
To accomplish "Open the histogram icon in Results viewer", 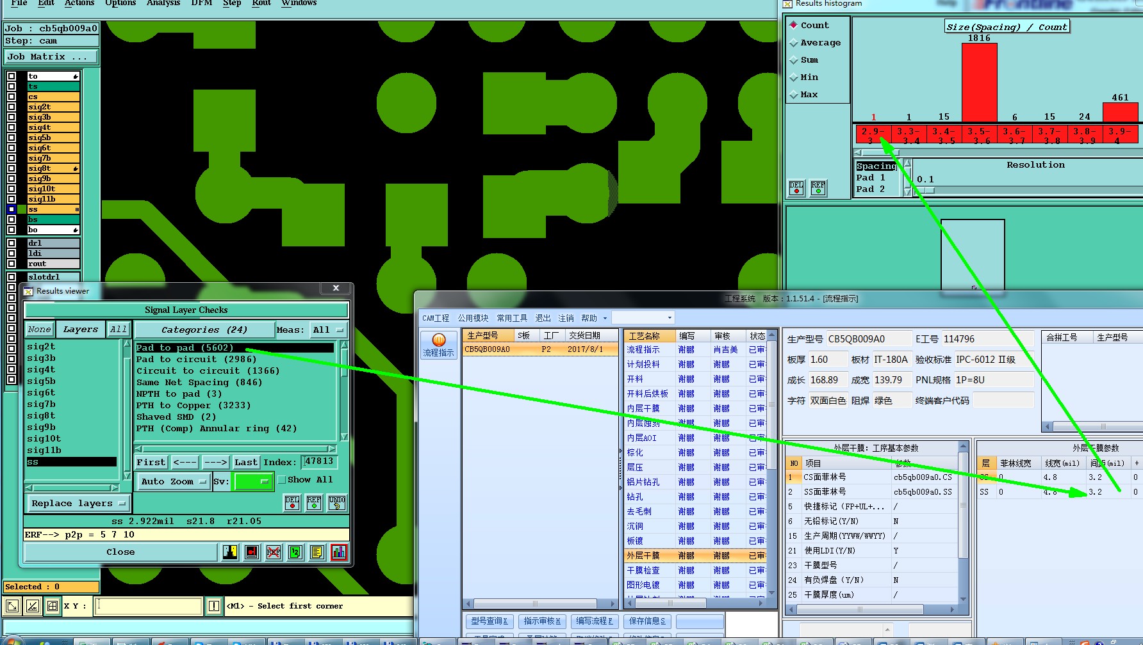I will pyautogui.click(x=339, y=552).
